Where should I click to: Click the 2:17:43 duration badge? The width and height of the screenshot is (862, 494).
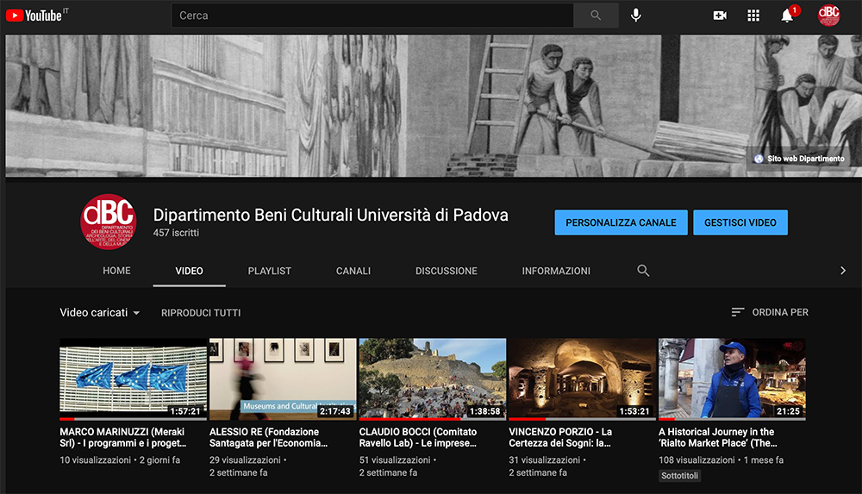coord(334,411)
